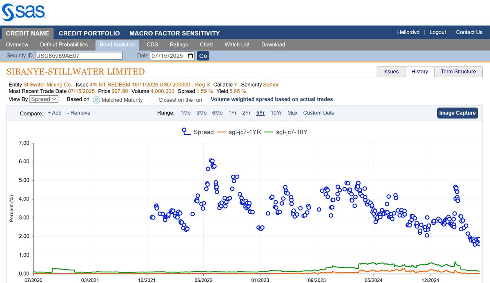Toggle the sgl-jc7-10Y legend entry
This screenshot has width=490, height=283.
(286, 132)
